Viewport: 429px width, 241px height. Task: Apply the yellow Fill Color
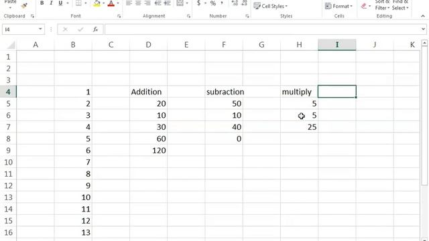point(97,3)
